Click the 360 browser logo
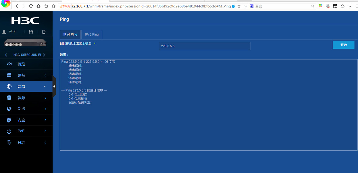The width and height of the screenshot is (358, 173). 6,4
